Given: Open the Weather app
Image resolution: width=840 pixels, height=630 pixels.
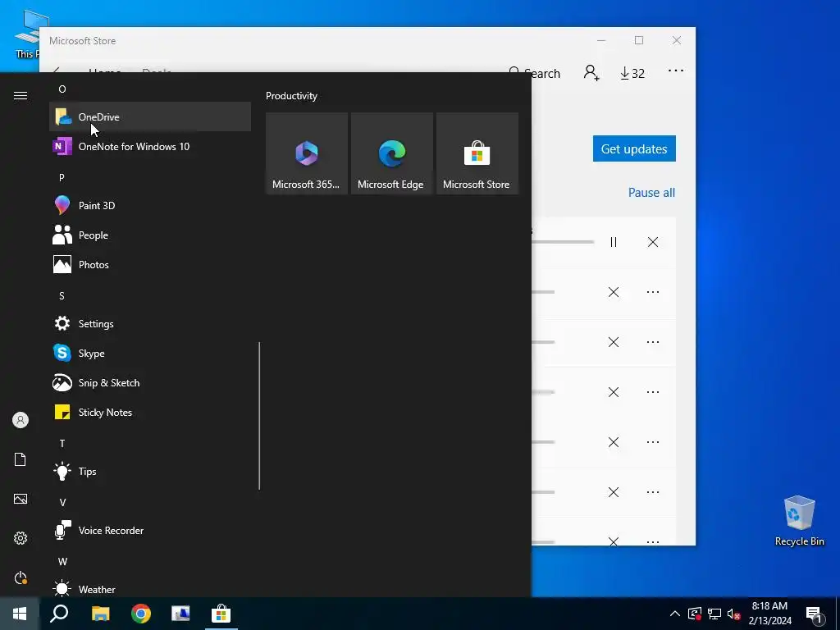Looking at the screenshot, I should pyautogui.click(x=150, y=589).
